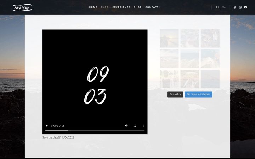Click Segui su Instagram button

[x=198, y=94]
